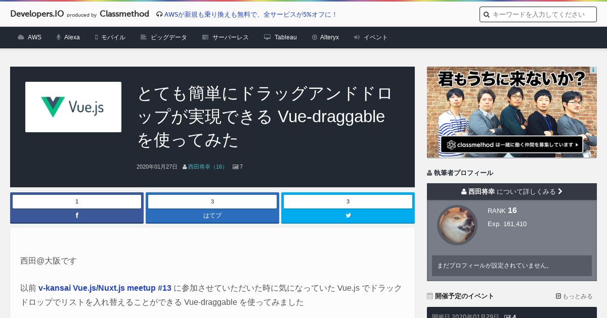The height and width of the screenshot is (318, 607).
Task: Share the article on Facebook
Action: pos(77,216)
